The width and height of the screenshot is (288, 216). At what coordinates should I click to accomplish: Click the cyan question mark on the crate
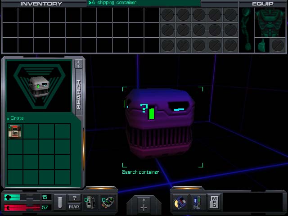144,108
